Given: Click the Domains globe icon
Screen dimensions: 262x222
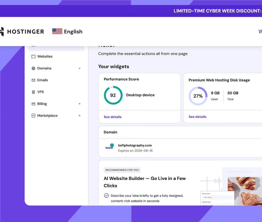Looking at the screenshot, I should click(33, 68).
